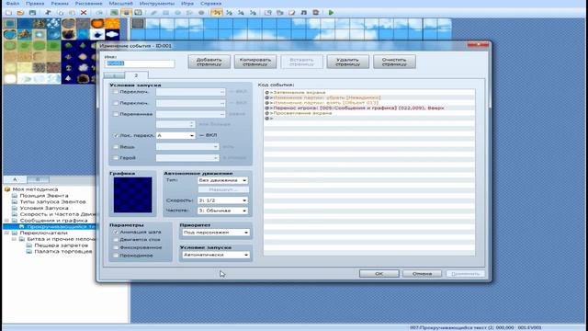The height and width of the screenshot is (331, 588).
Task: Open the Файл menu
Action: (x=12, y=4)
